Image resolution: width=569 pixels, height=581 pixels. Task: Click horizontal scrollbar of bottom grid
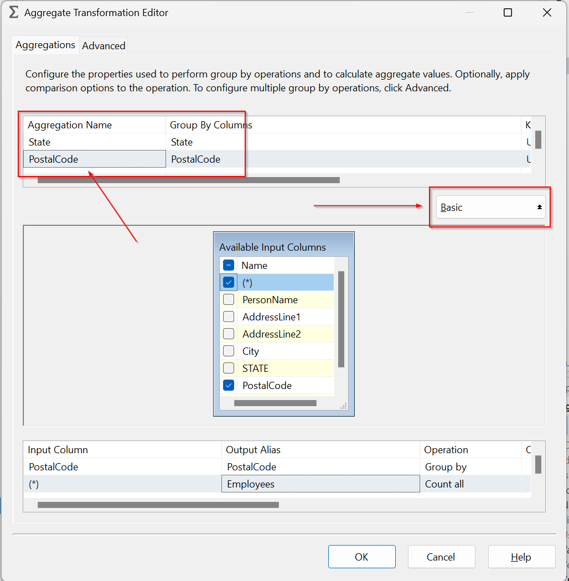[x=158, y=505]
